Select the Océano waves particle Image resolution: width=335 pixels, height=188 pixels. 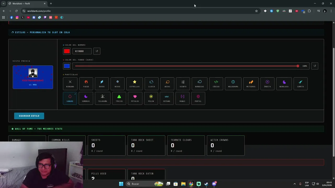tap(167, 98)
